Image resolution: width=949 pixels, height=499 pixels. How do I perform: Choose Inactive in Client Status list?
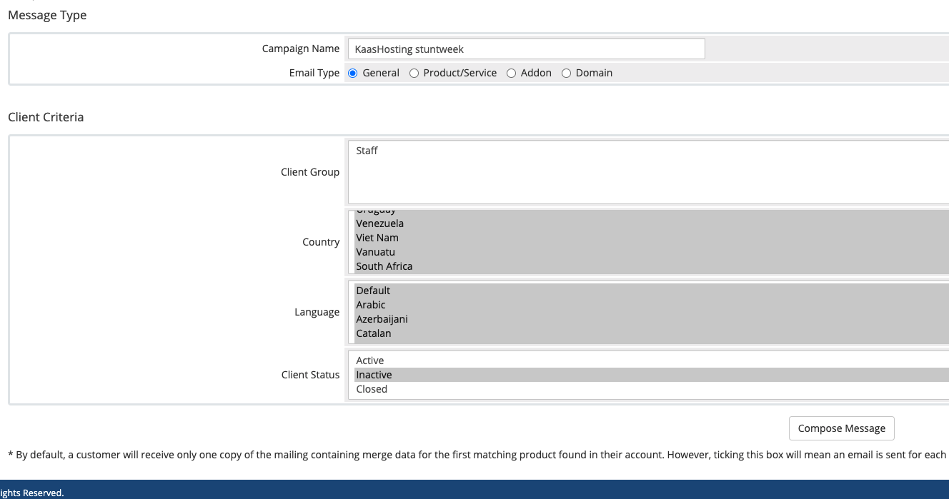[x=374, y=375]
